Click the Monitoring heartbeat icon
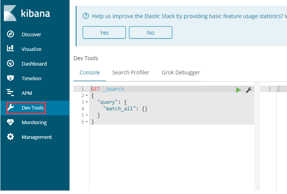 (x=11, y=122)
